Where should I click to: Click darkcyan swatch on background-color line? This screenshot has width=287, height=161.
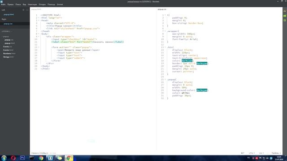tap(202, 90)
